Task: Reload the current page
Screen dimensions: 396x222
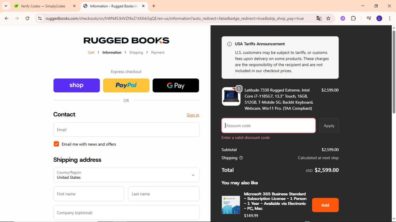Action: 27,18
